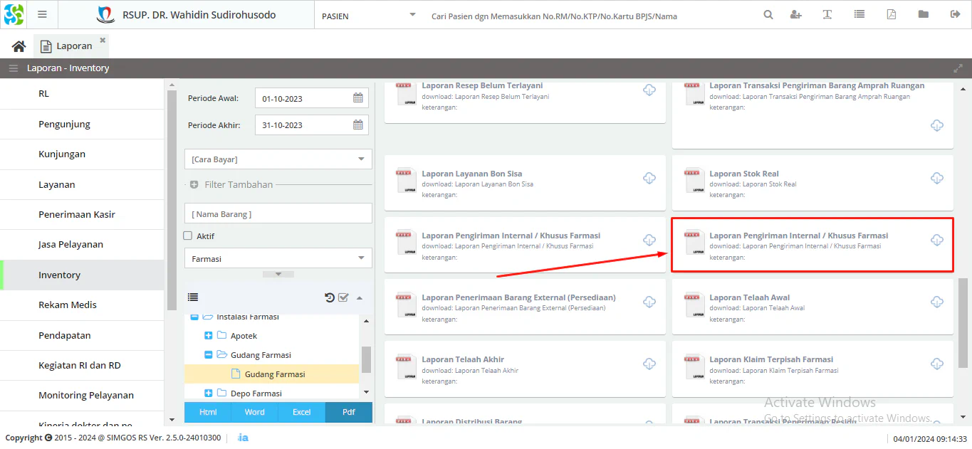Select Monitoring Pelayanan in the sidebar
This screenshot has width=972, height=449.
pos(82,395)
